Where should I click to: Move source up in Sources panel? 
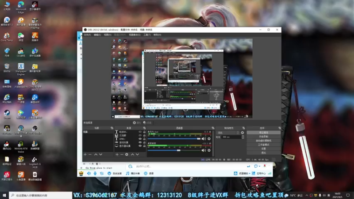pyautogui.click(x=132, y=154)
